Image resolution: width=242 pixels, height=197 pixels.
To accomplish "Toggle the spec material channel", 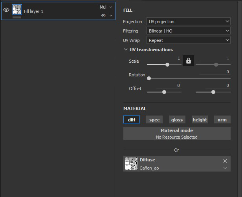I will click(154, 120).
